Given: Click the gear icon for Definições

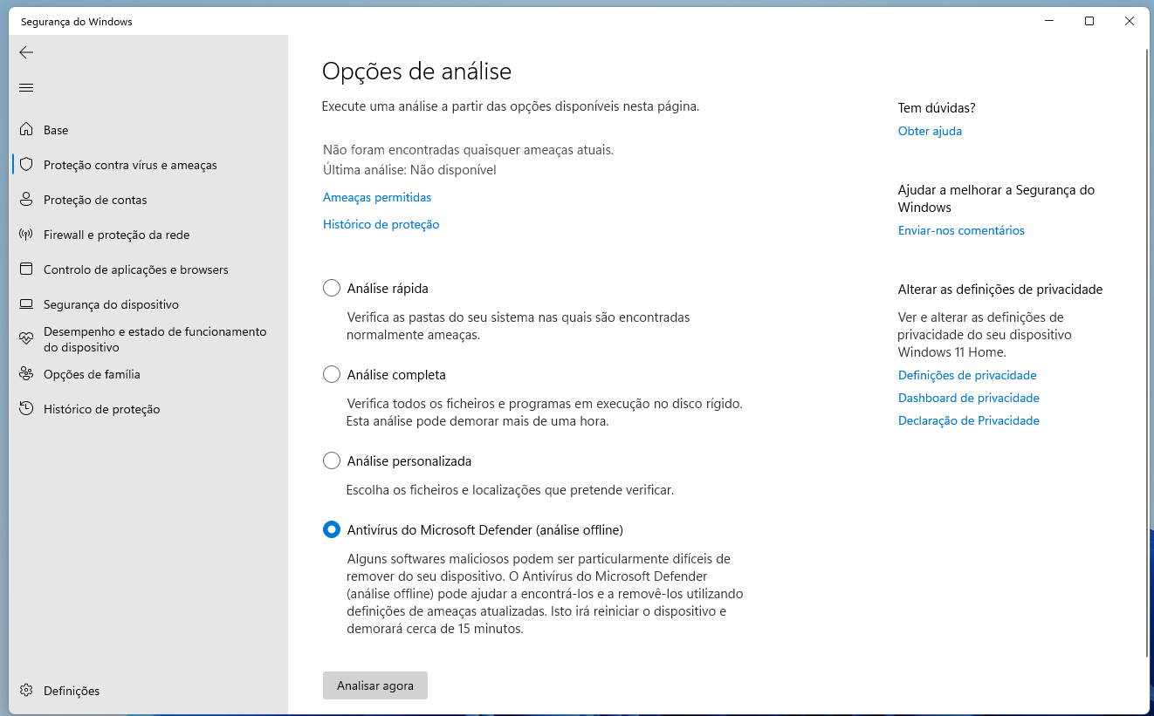Looking at the screenshot, I should [26, 691].
